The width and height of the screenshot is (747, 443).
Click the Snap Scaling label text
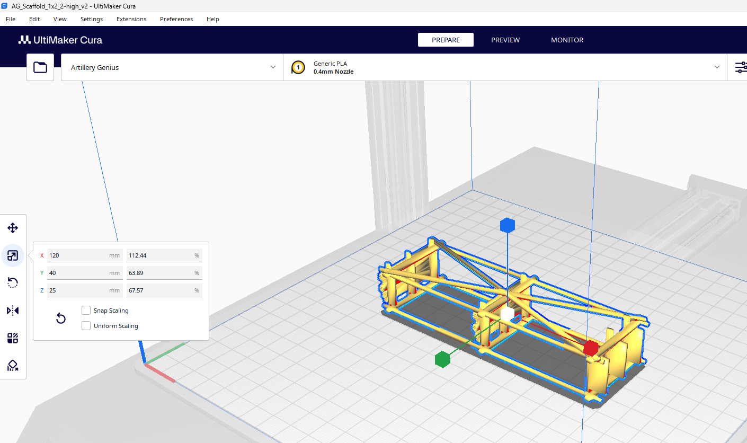111,311
